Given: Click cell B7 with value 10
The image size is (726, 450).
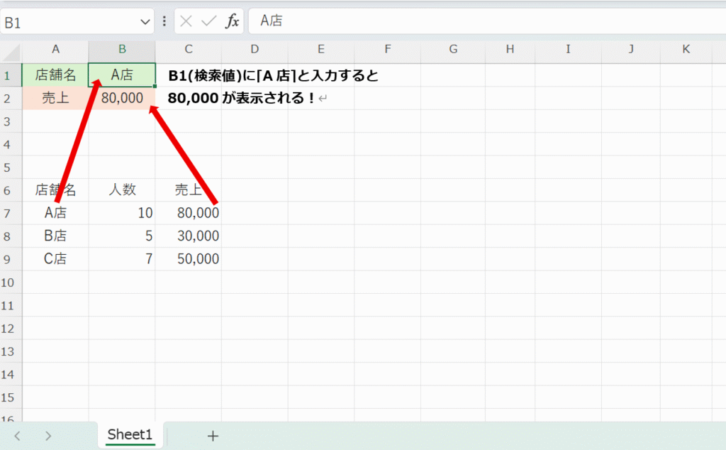Looking at the screenshot, I should 122,212.
